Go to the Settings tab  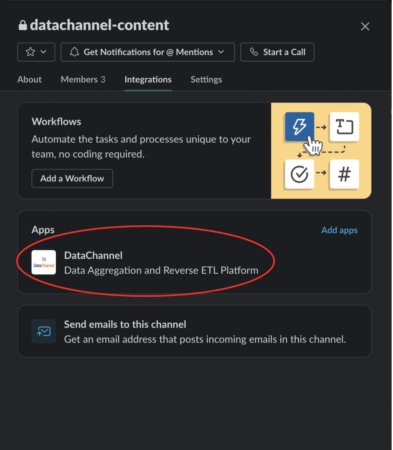[206, 80]
